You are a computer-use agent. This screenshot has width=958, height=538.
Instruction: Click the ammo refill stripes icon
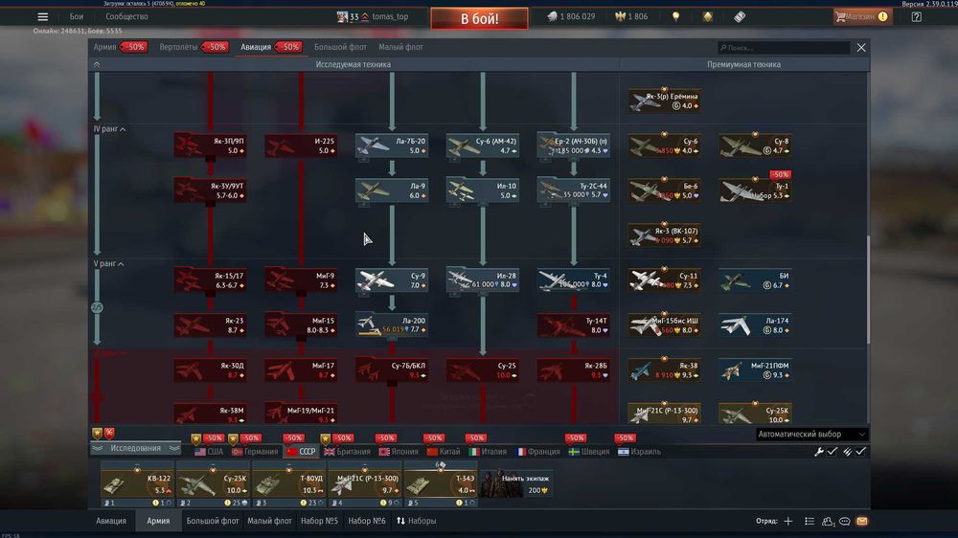848,452
